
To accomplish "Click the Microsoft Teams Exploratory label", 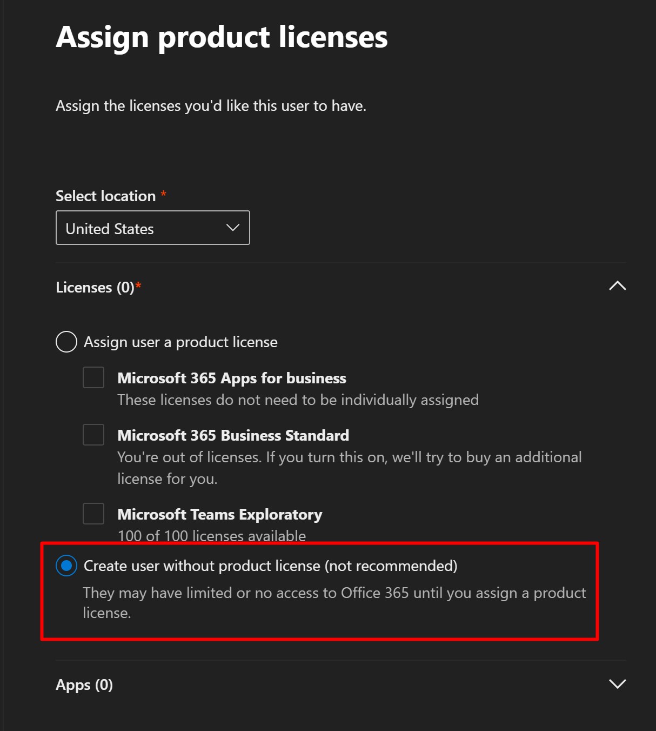I will click(219, 514).
